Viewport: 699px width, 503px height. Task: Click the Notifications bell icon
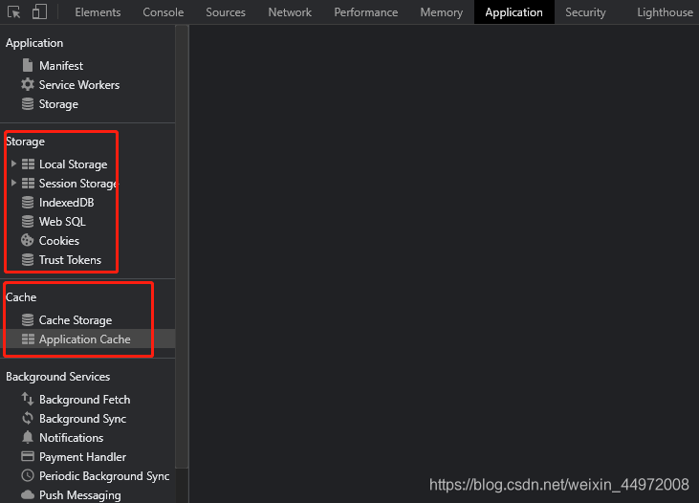[28, 437]
